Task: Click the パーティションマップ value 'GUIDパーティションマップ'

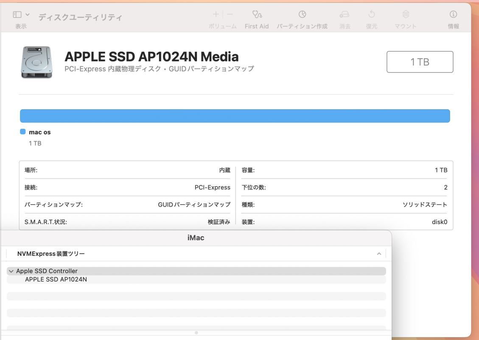Action: click(x=194, y=204)
